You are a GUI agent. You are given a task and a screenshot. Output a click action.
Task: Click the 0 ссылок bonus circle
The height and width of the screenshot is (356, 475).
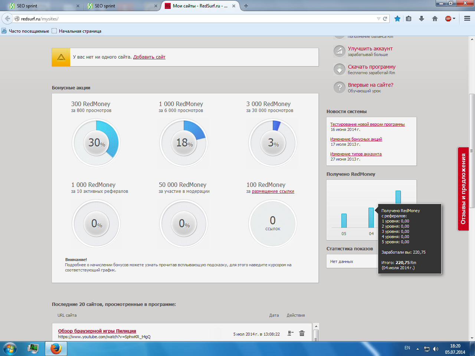(x=273, y=224)
